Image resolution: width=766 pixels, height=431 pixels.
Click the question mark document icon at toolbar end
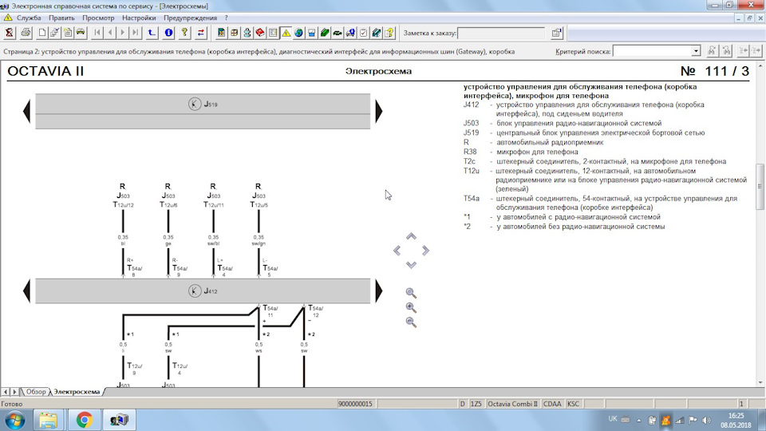[x=389, y=34]
